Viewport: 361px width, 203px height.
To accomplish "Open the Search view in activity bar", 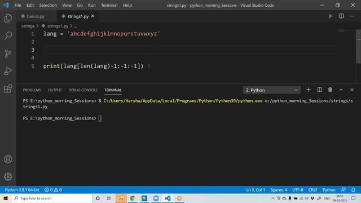I will point(8,36).
